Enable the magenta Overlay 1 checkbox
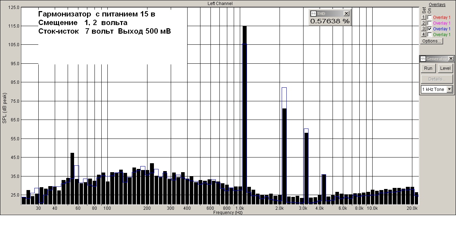 (x=430, y=23)
